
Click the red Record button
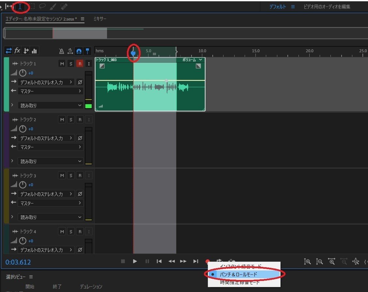(x=207, y=261)
